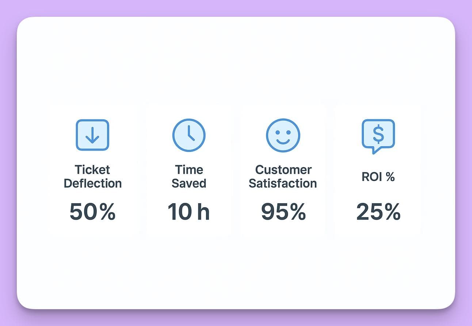The image size is (472, 326).
Task: Click the letter h in "10 h"
Action: (203, 212)
